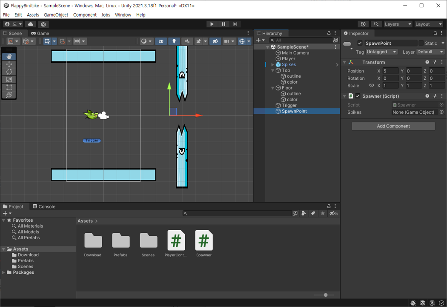Toggle 2D scene view mode

click(x=161, y=41)
